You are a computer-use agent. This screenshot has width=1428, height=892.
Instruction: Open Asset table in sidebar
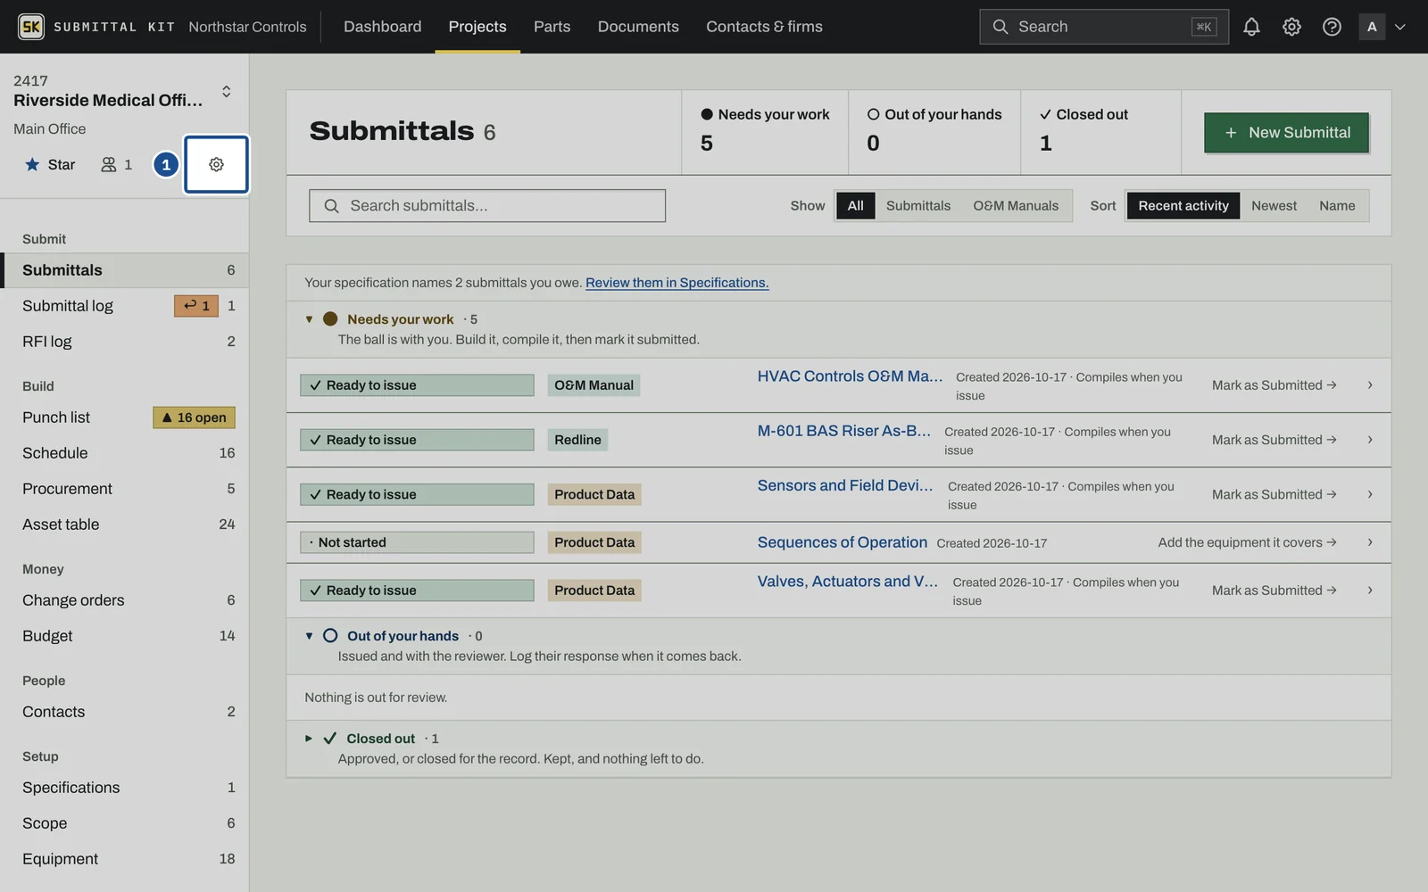tap(125, 524)
